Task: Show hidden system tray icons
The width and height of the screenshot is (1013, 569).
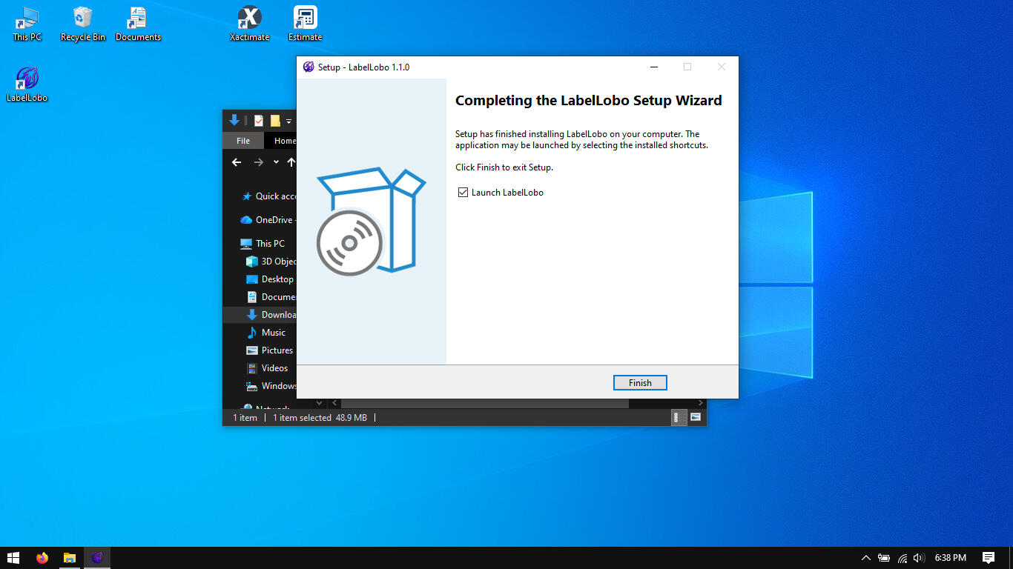Action: tap(865, 558)
